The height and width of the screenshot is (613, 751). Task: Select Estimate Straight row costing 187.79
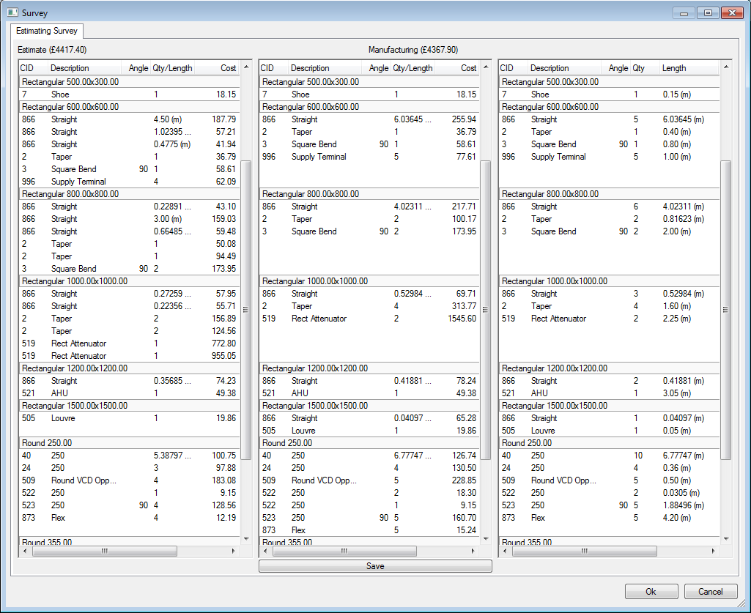(x=129, y=119)
